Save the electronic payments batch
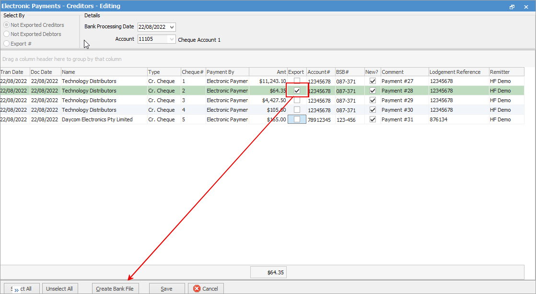This screenshot has height=294, width=536. click(x=167, y=289)
